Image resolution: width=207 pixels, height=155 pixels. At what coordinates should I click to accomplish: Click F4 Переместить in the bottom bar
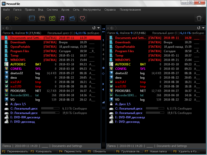(x=70, y=151)
